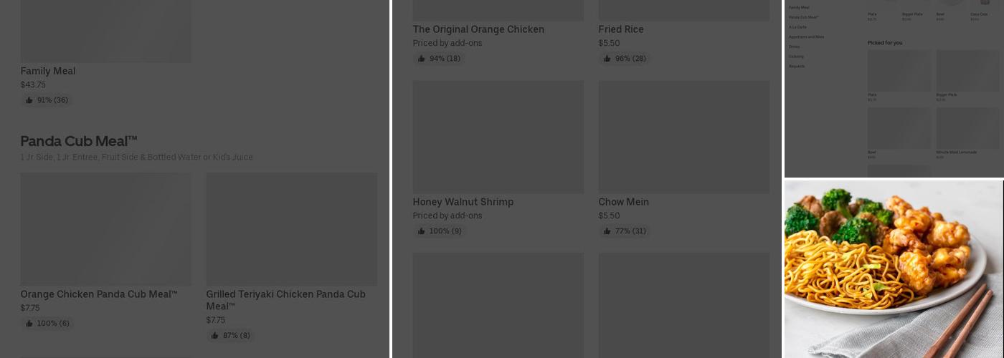Click the Fried Rice thumbs-up rating icon
This screenshot has width=1004, height=358.
pyautogui.click(x=607, y=59)
